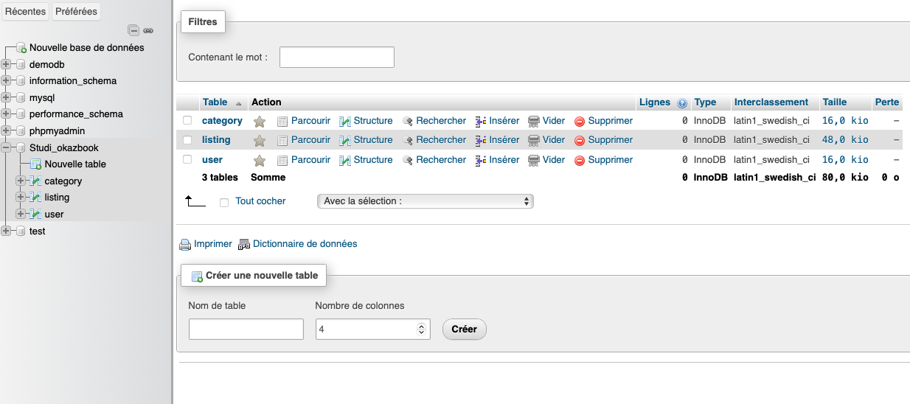Check the listing table row checkbox
The height and width of the screenshot is (404, 910).
pos(187,140)
